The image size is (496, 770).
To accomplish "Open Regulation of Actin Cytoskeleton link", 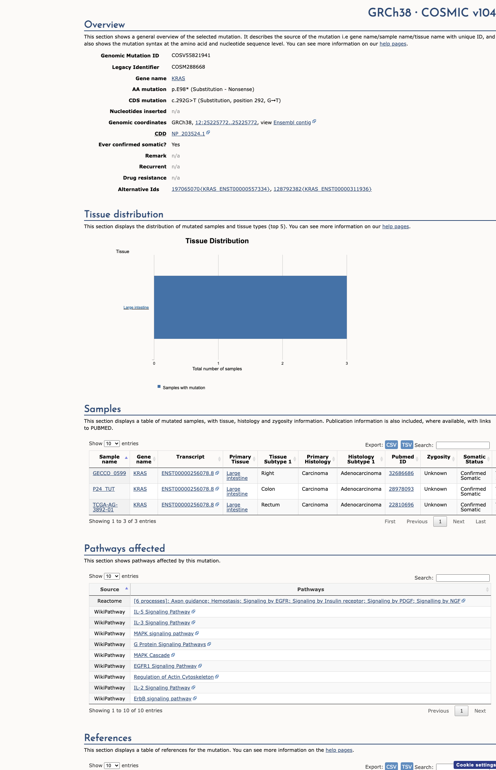I will point(174,677).
